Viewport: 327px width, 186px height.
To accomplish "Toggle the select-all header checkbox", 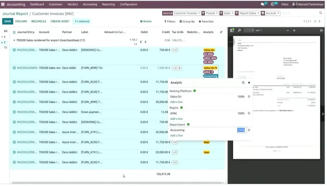I will [x=14, y=32].
